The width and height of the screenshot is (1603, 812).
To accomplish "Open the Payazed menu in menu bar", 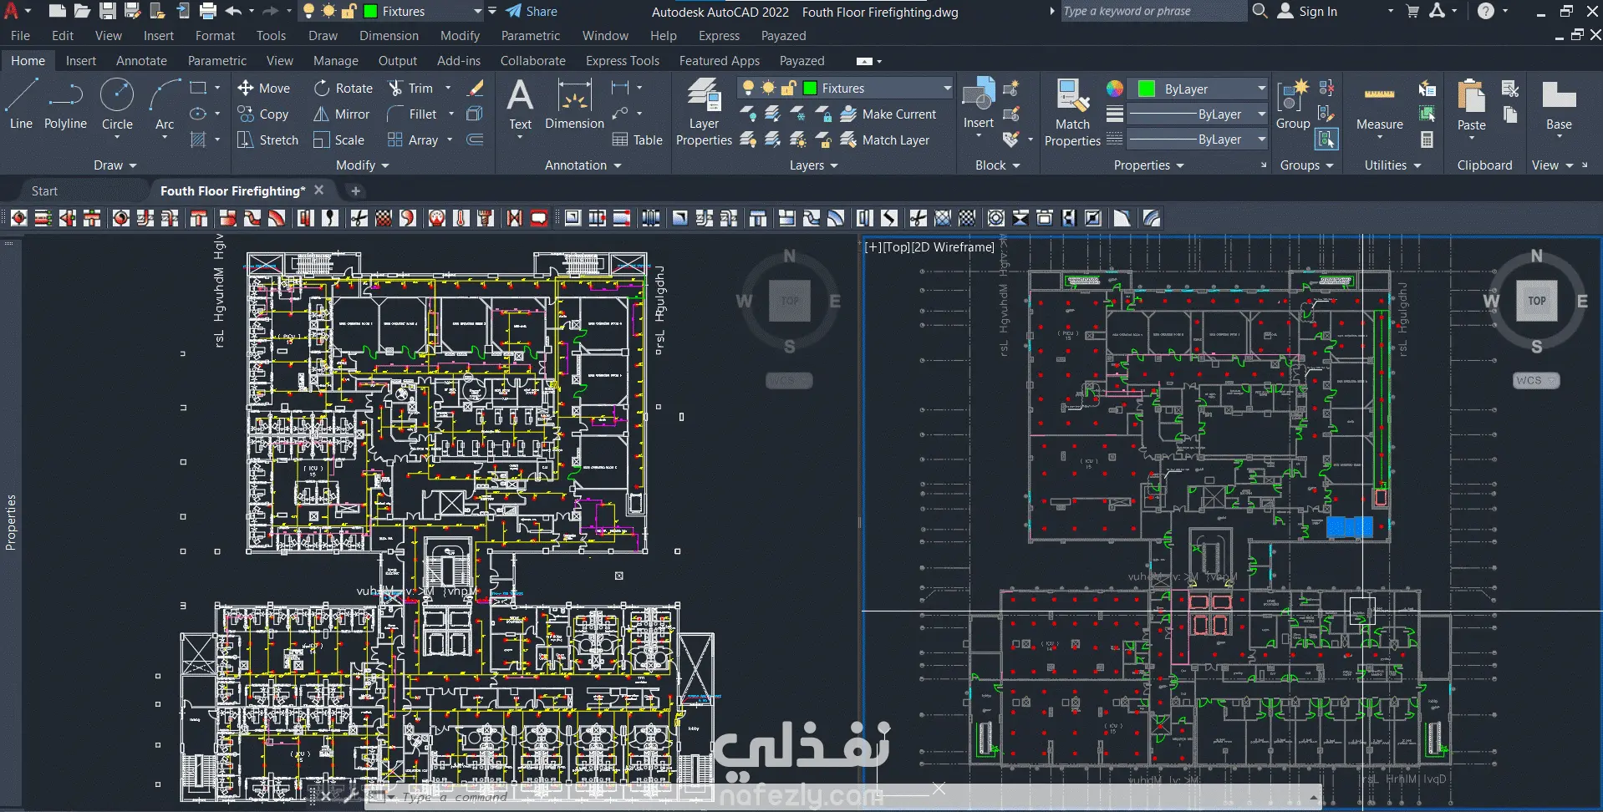I will pos(783,35).
